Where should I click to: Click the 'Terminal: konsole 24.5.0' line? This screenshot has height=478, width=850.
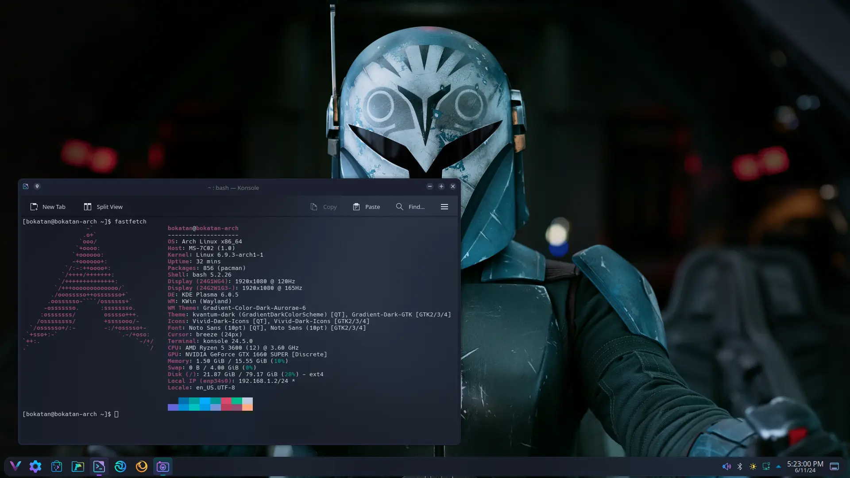(x=210, y=341)
